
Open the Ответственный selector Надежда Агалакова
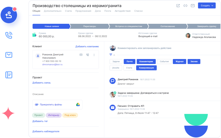click(x=203, y=36)
